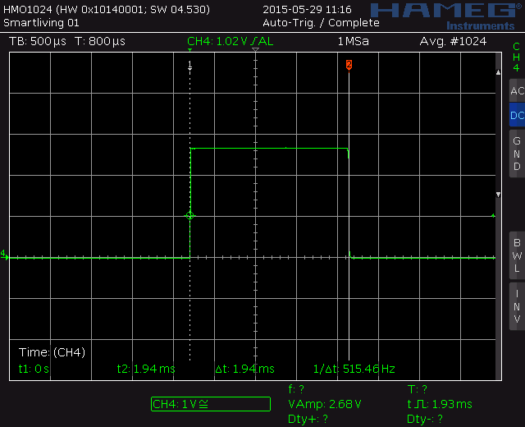Click the TB: 500µs timebase setting
This screenshot has height=427, width=525.
coord(37,41)
